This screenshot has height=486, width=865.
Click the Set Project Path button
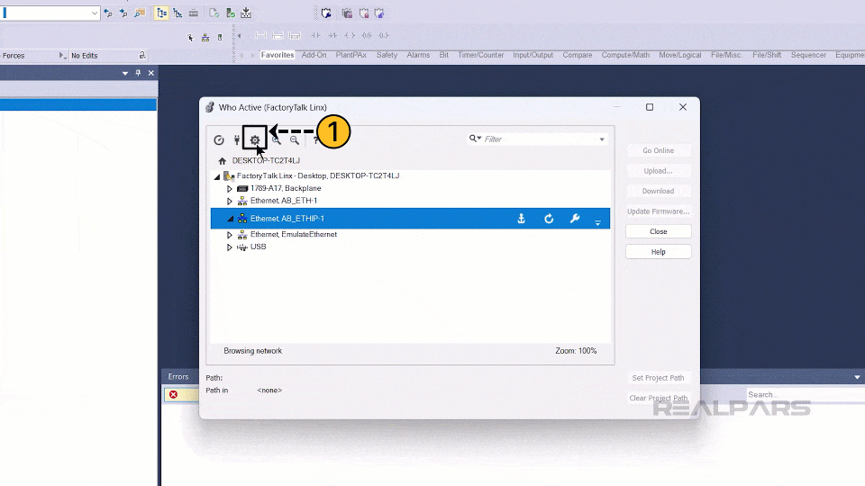pos(658,378)
